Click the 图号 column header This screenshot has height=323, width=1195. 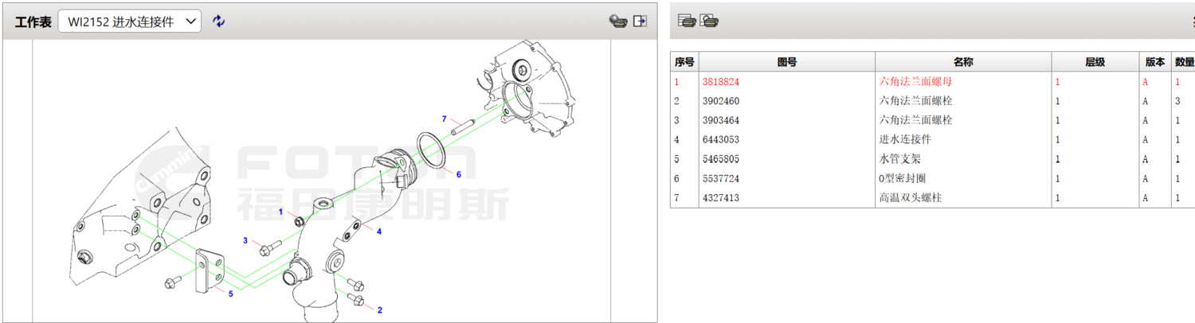pos(786,62)
